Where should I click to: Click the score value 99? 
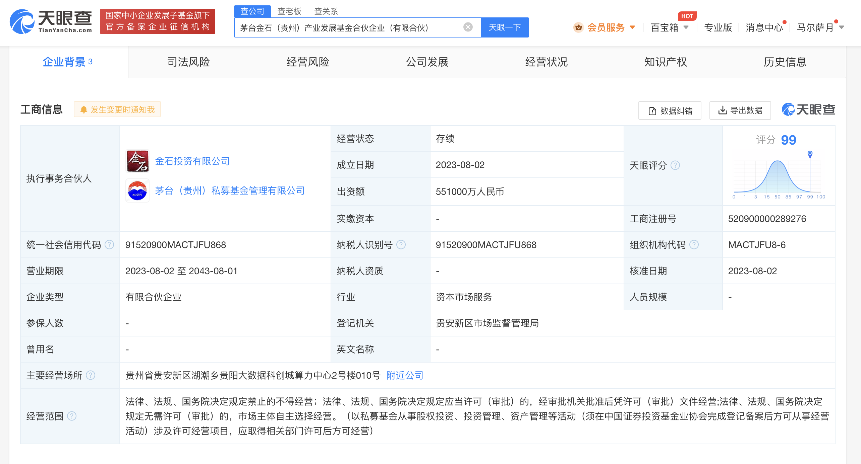point(788,140)
